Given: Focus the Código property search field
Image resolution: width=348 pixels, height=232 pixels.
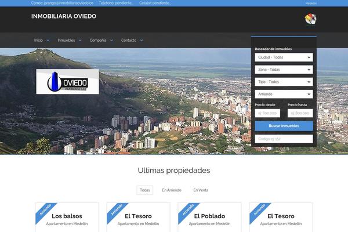Looking at the screenshot, I should coord(284,139).
